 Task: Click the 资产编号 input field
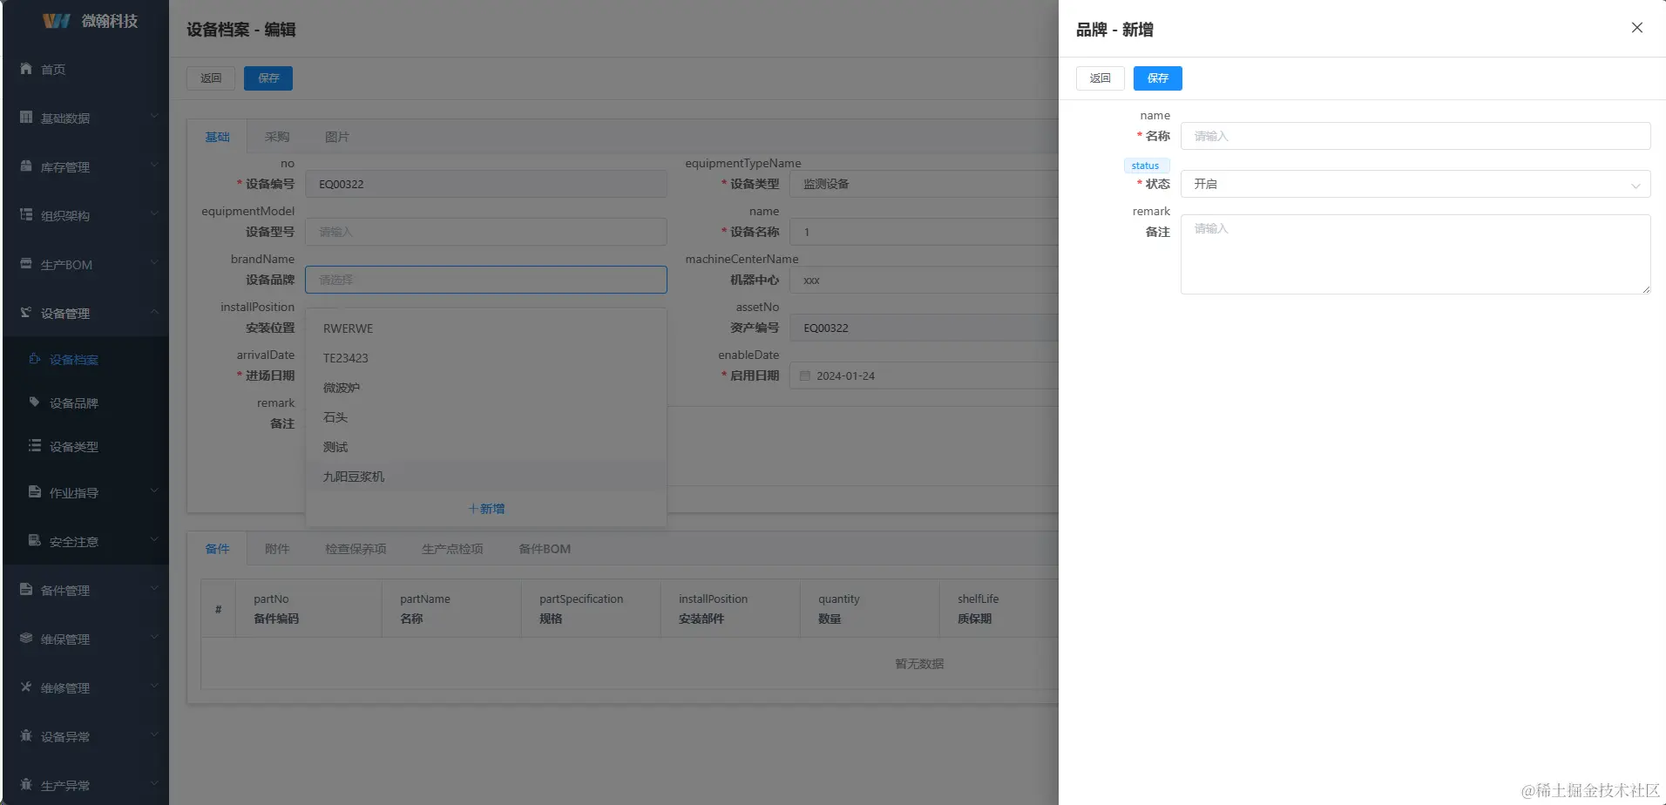(x=924, y=328)
